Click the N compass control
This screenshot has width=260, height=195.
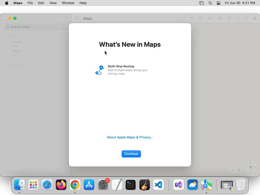coord(251,167)
